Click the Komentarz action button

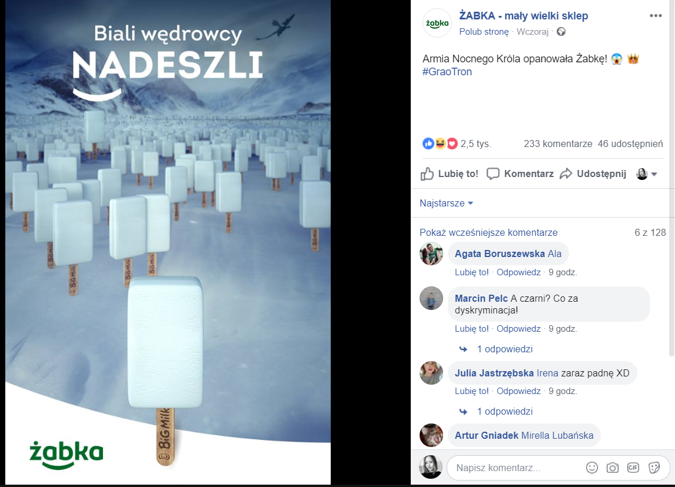tap(520, 174)
